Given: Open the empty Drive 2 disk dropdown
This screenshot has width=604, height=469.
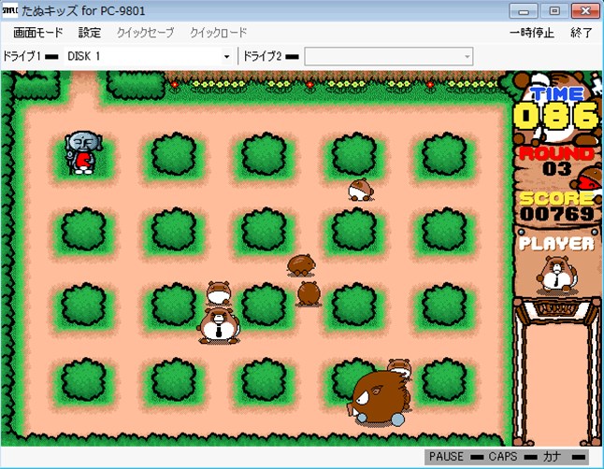Looking at the screenshot, I should pos(389,57).
